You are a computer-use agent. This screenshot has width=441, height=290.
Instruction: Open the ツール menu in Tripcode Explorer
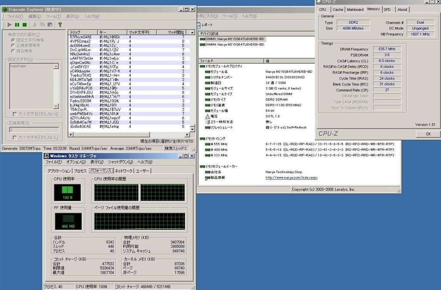click(53, 16)
